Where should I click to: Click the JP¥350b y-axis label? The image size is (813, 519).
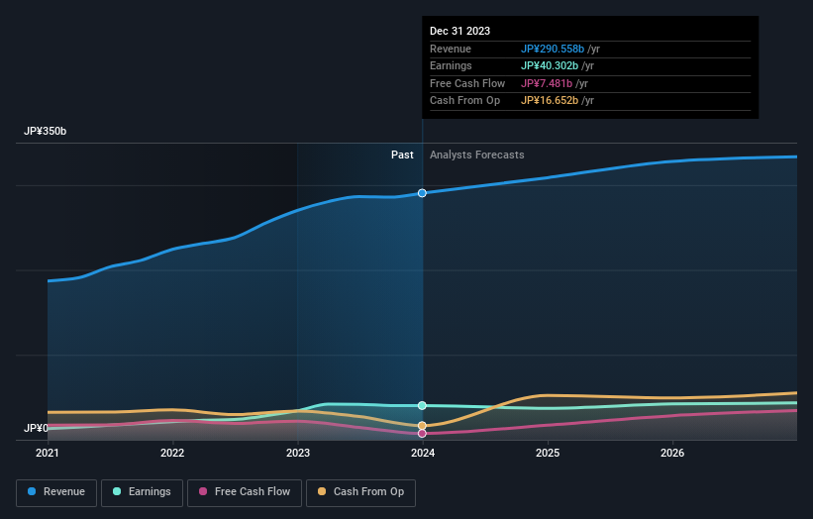tap(46, 131)
